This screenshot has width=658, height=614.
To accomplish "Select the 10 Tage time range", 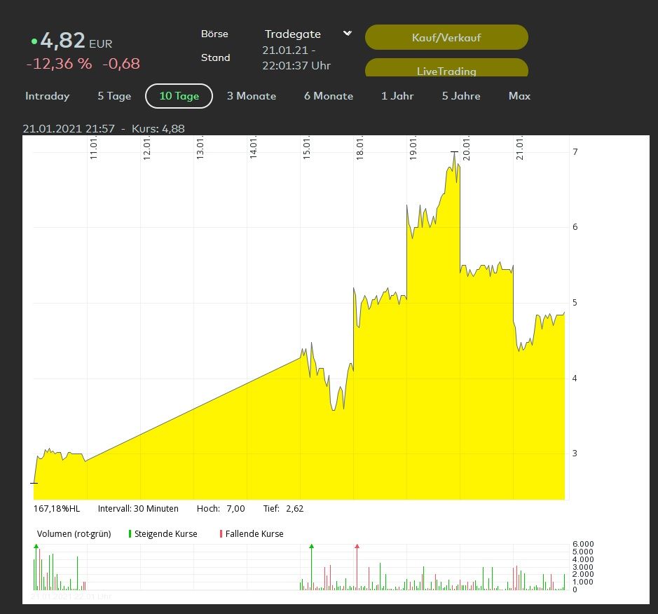I will tap(179, 96).
